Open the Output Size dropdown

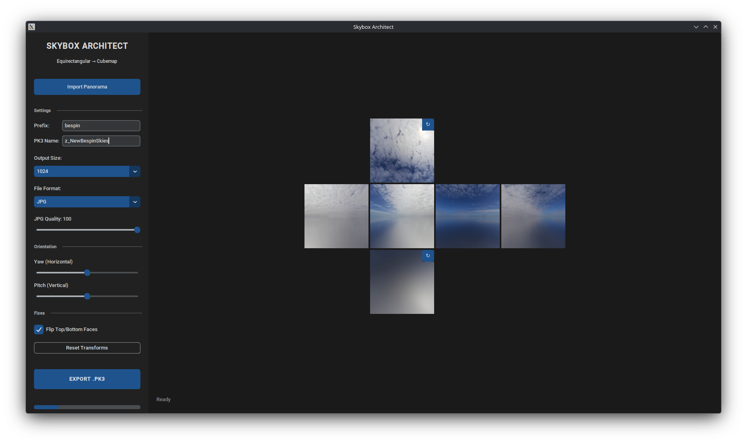pyautogui.click(x=87, y=171)
